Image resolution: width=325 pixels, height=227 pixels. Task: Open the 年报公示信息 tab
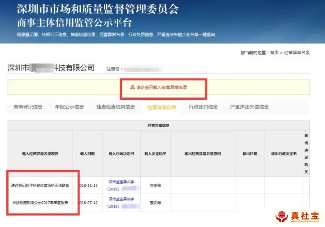70,107
